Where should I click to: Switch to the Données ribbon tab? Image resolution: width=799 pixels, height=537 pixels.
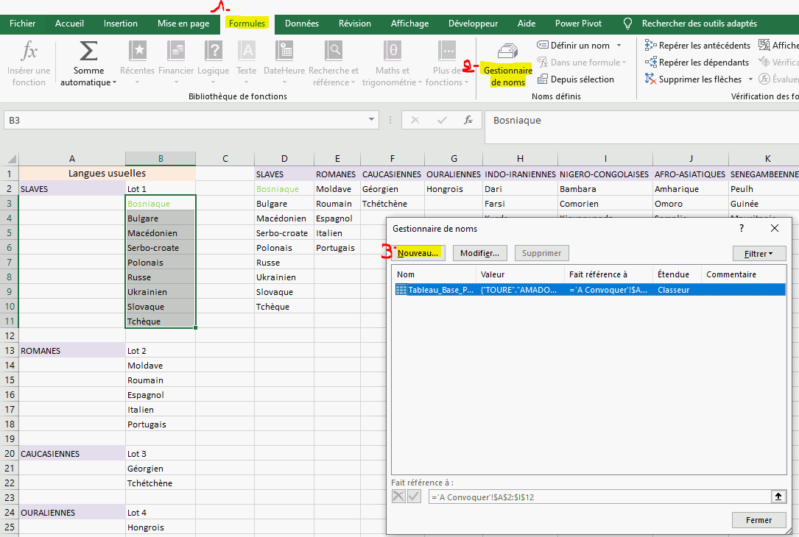pyautogui.click(x=302, y=24)
